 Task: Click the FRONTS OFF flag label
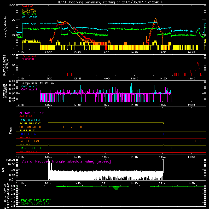pyautogui.click(x=27, y=148)
